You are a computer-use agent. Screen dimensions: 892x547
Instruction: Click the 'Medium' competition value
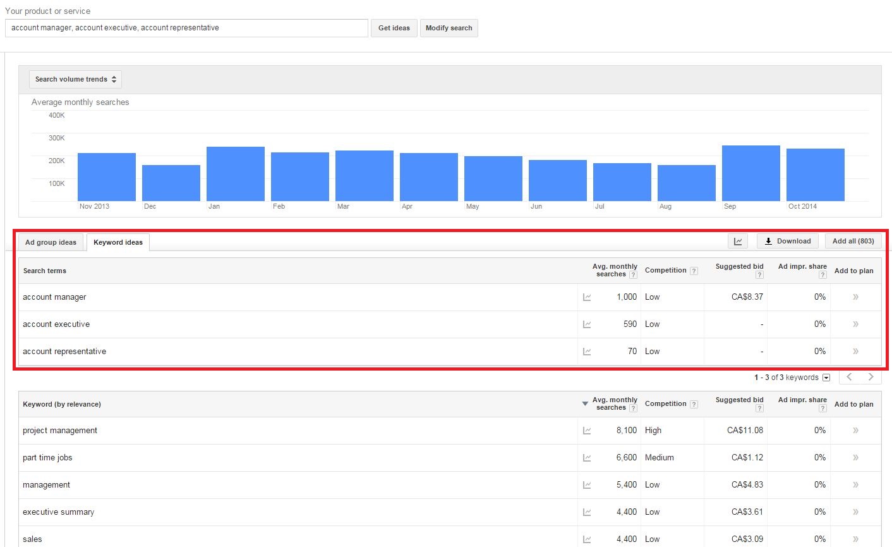[x=660, y=458]
